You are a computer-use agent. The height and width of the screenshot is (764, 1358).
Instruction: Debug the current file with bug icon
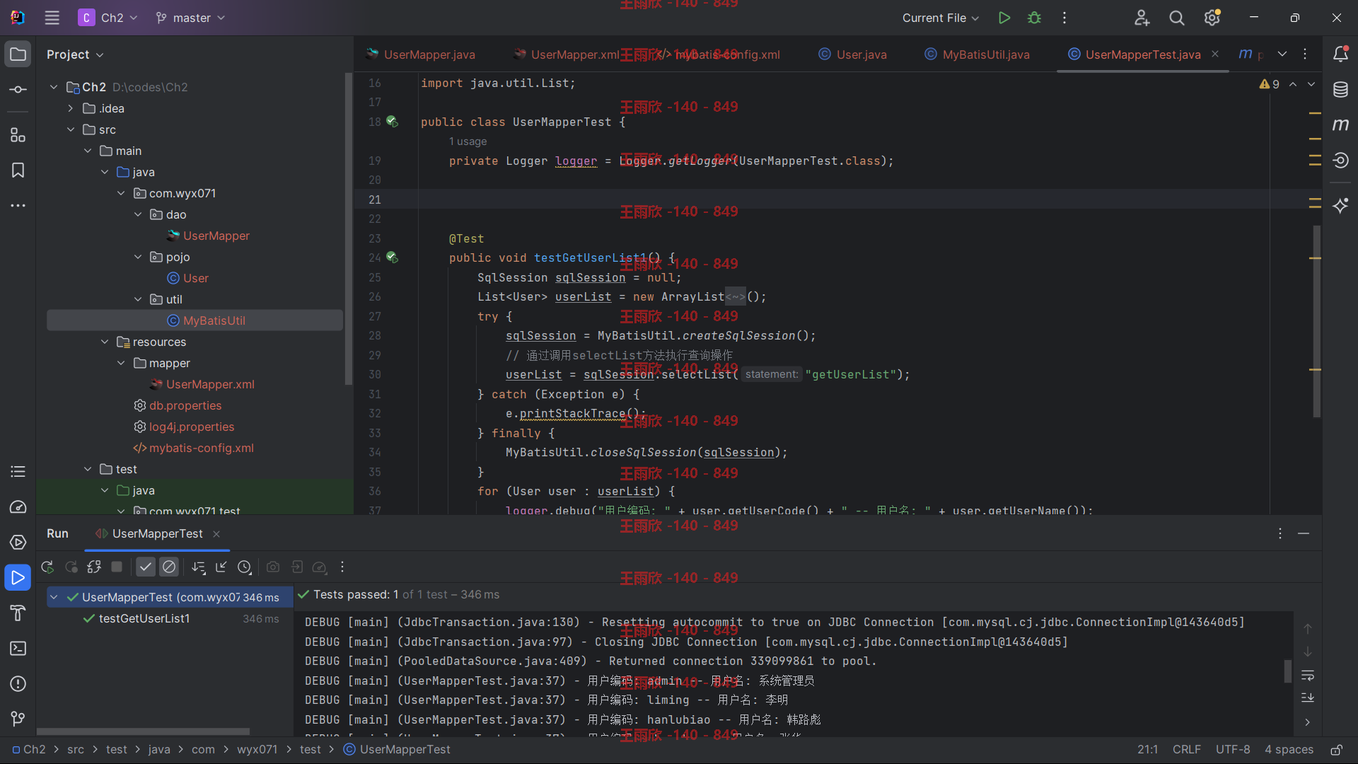(1034, 18)
